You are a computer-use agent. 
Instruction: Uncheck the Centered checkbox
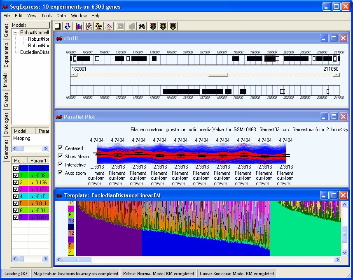(x=61, y=148)
